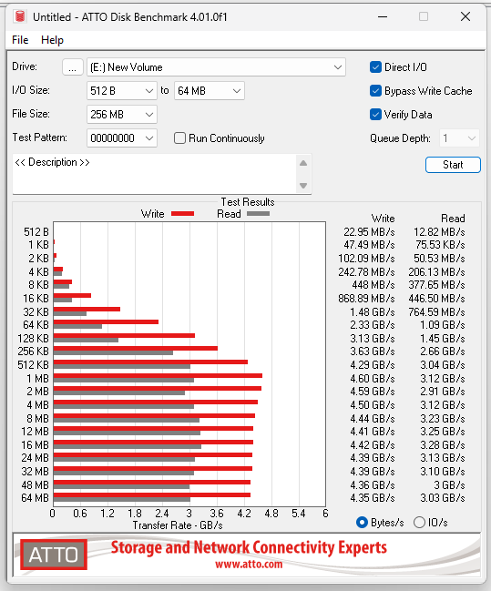Open the Test Pattern dropdown

(x=122, y=138)
